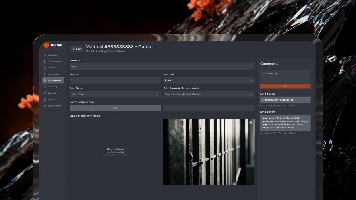Viewport: 356px width, 200px height.
Task: Click Check In #1 Ginger Turtle Software subtitle
Action: pos(105,52)
